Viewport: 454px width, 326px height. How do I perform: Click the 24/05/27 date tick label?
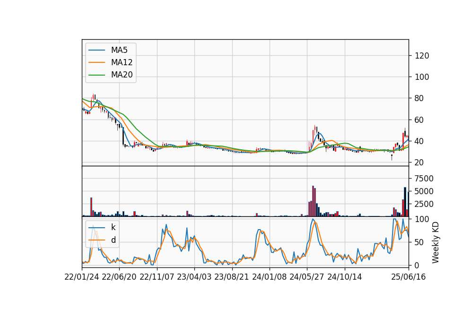tap(307, 277)
